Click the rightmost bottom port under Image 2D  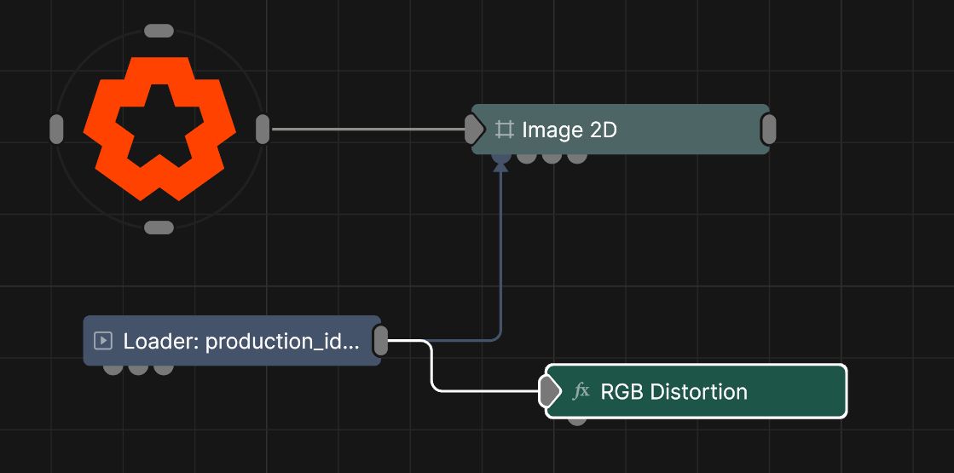(x=577, y=157)
